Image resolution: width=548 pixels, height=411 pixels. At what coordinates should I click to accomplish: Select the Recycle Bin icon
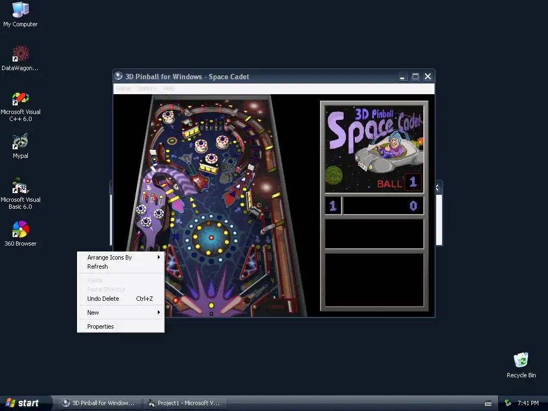pos(521,365)
